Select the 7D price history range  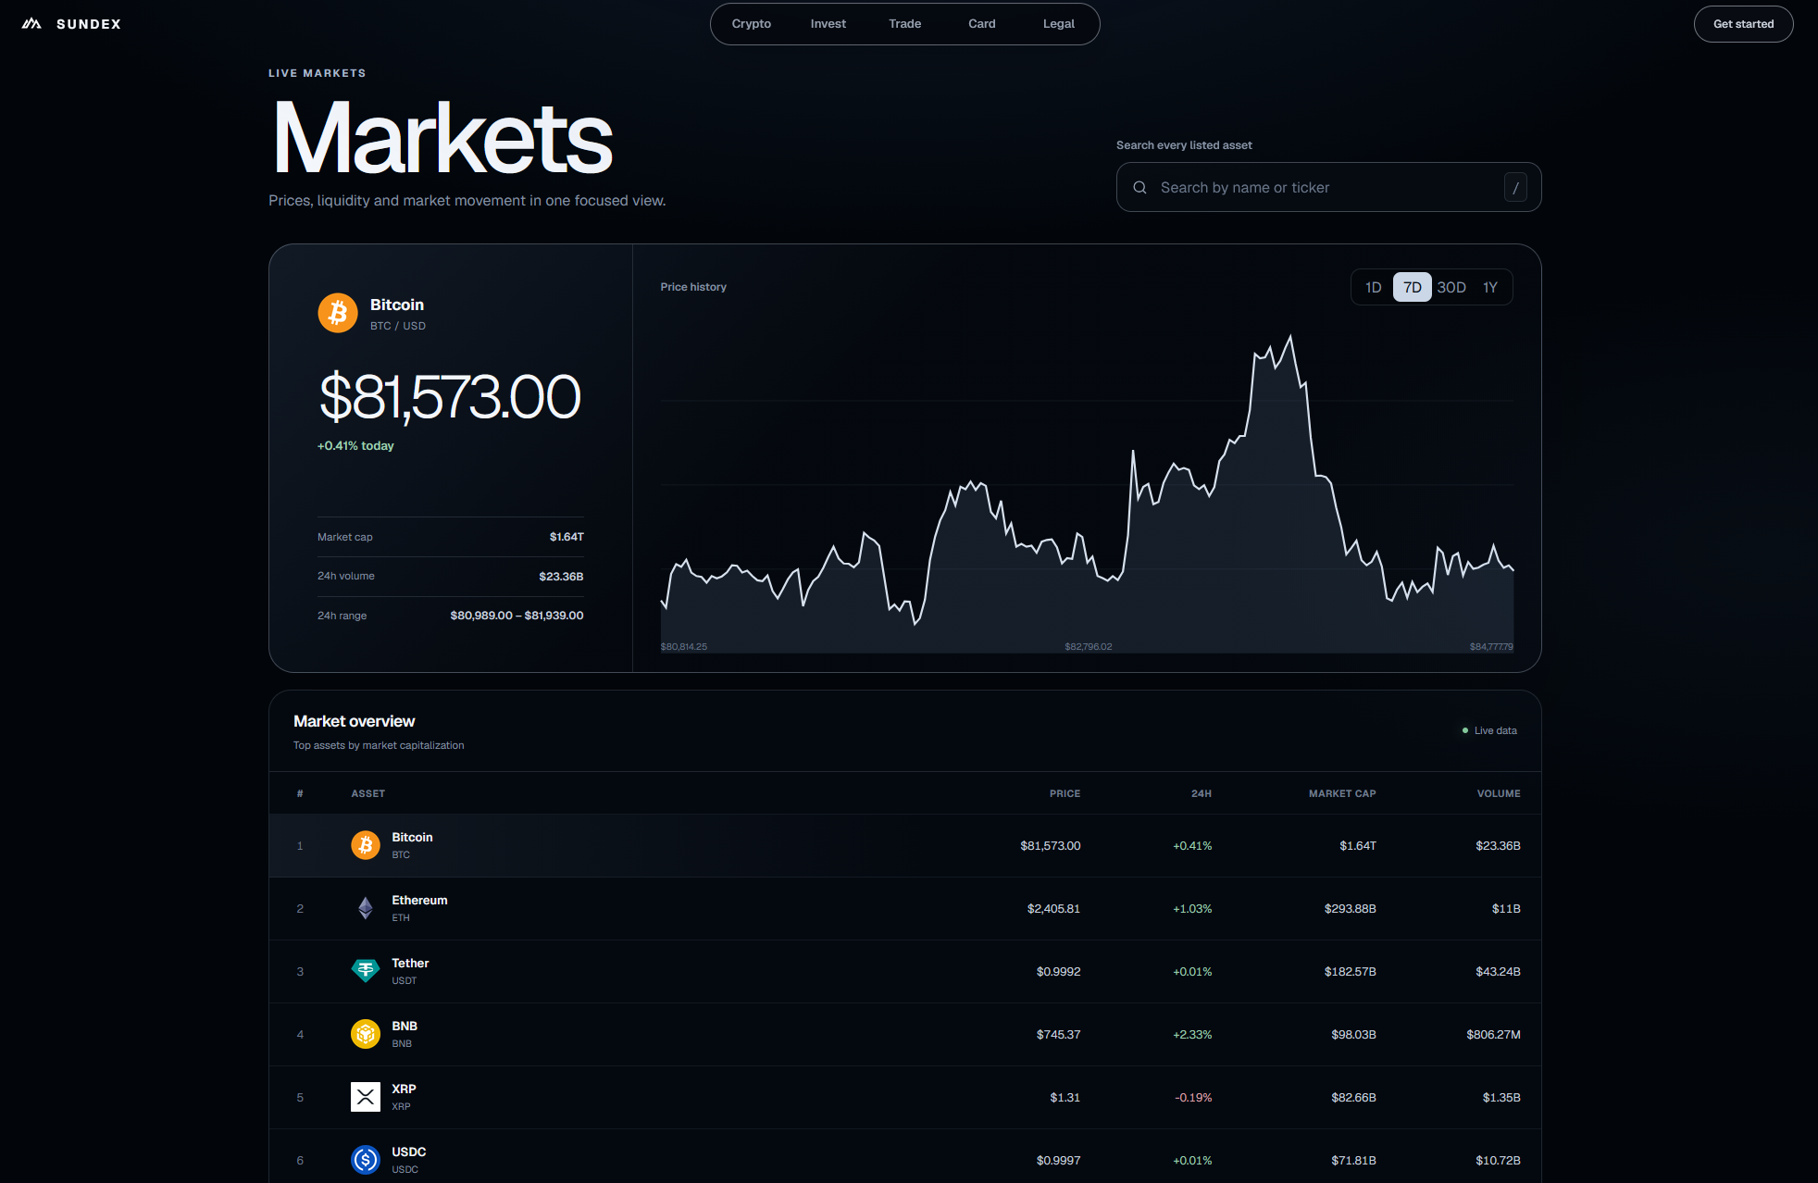pyautogui.click(x=1412, y=287)
